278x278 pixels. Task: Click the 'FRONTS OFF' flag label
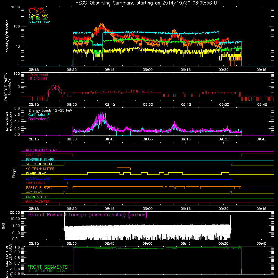(x=37, y=197)
